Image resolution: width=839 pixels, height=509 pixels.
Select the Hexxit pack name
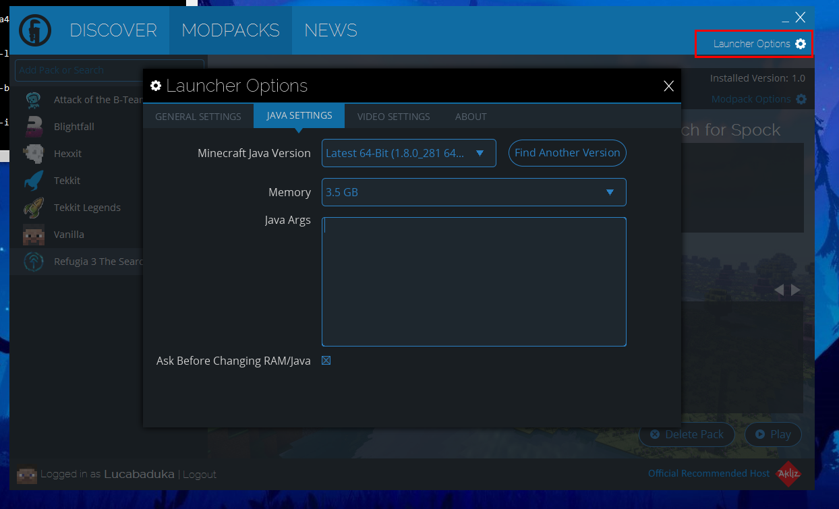pyautogui.click(x=67, y=154)
